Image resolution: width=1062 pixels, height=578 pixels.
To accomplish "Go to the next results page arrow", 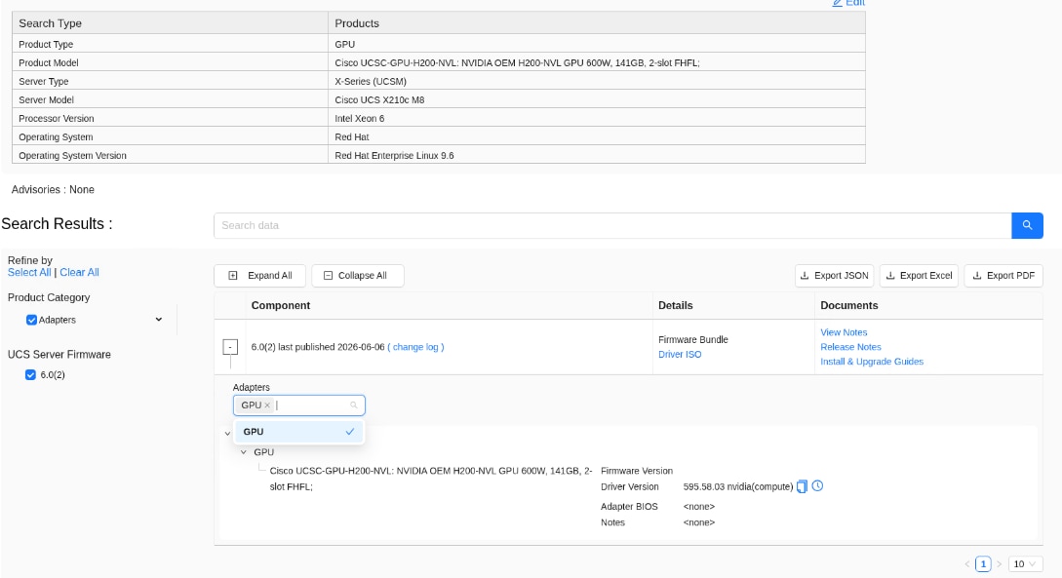I will [999, 563].
